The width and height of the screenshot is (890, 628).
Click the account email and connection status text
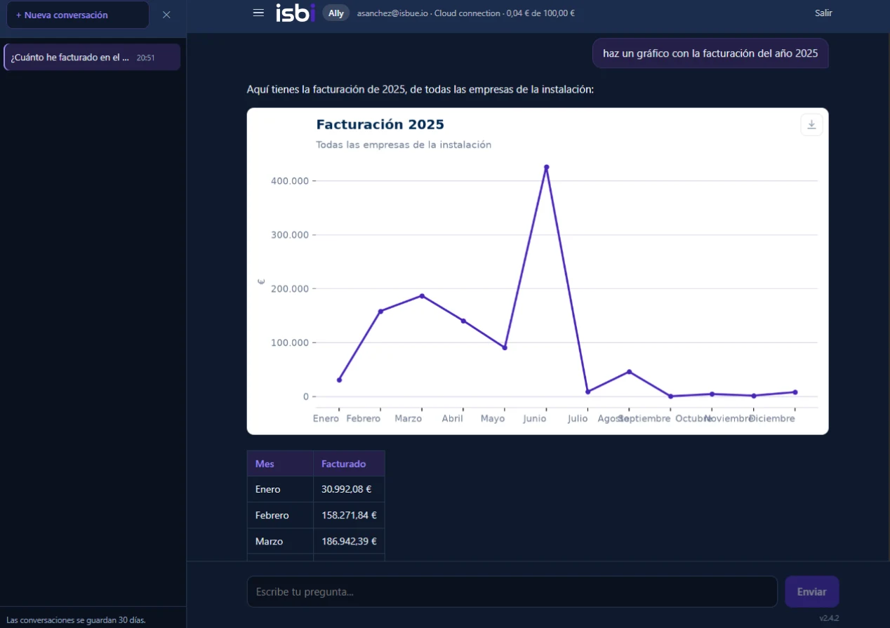click(x=465, y=13)
